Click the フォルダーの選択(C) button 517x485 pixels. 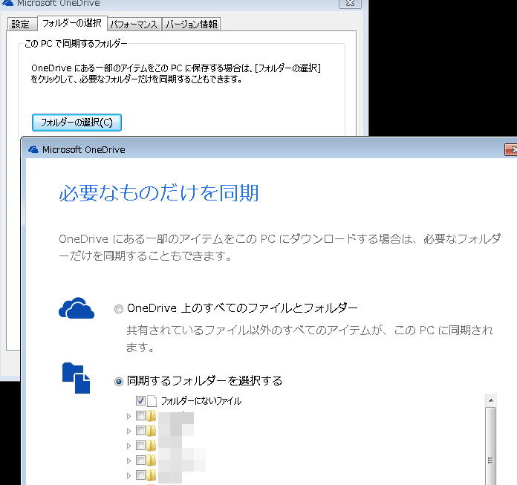77,122
